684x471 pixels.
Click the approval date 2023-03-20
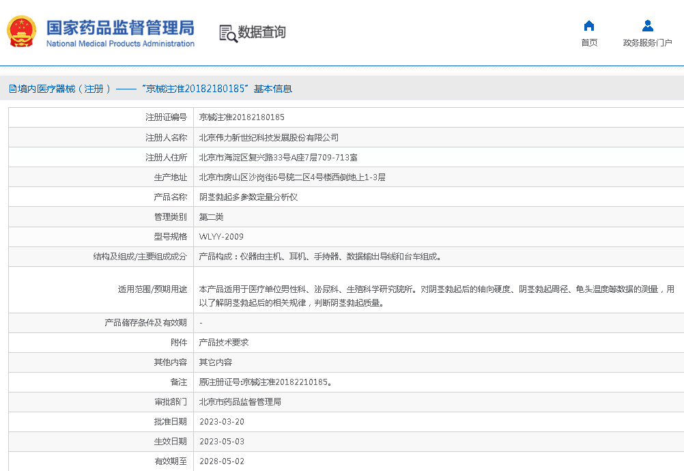[221, 422]
